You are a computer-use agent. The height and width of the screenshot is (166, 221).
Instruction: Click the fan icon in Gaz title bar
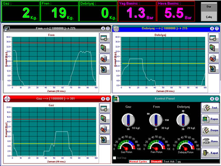click(7, 99)
